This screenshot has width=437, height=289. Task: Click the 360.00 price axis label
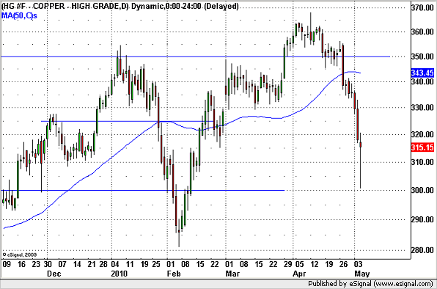(422, 32)
